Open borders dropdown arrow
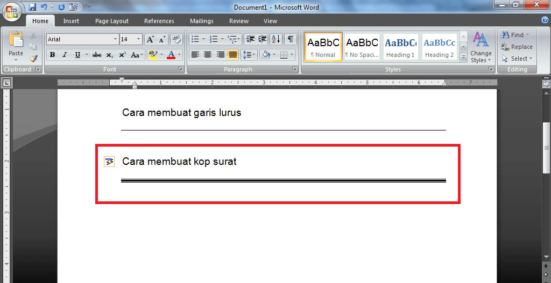Screen dimensions: 551x283 click(292, 55)
